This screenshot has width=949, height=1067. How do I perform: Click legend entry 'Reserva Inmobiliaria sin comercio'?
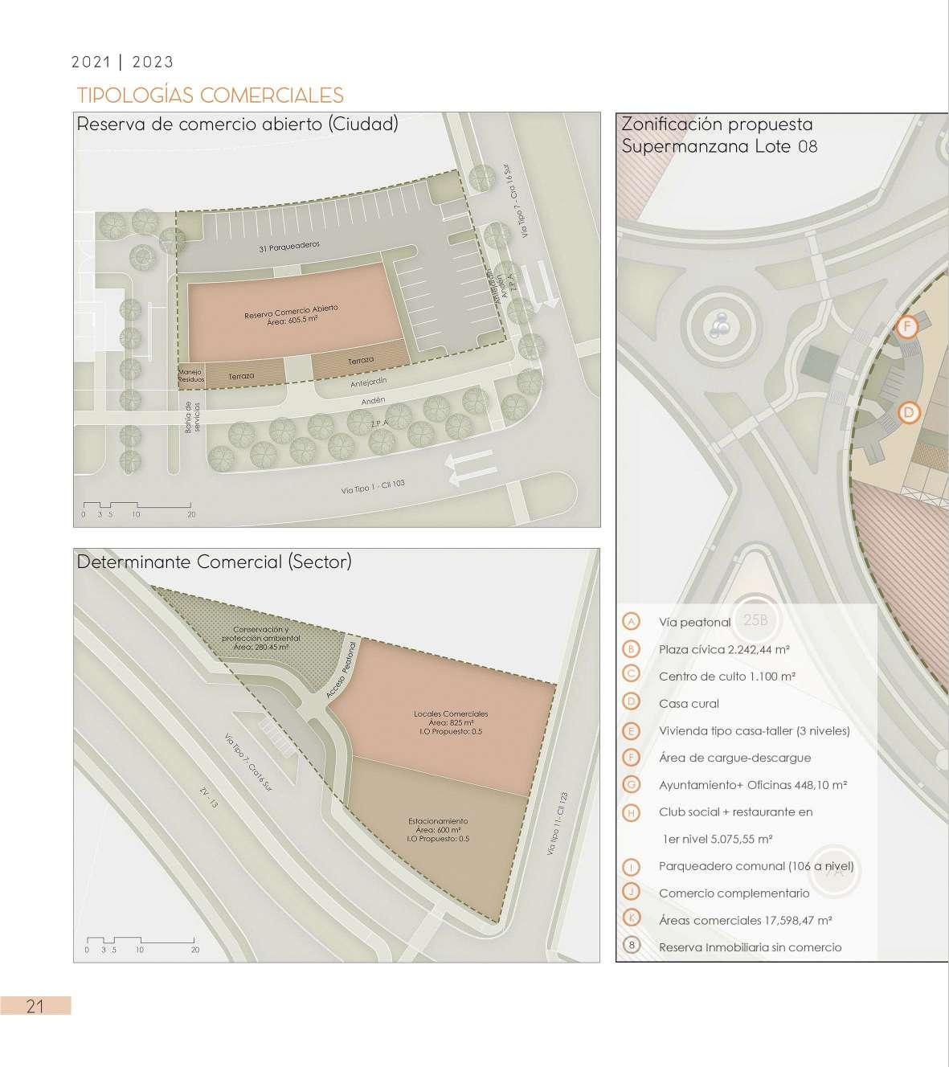750,947
